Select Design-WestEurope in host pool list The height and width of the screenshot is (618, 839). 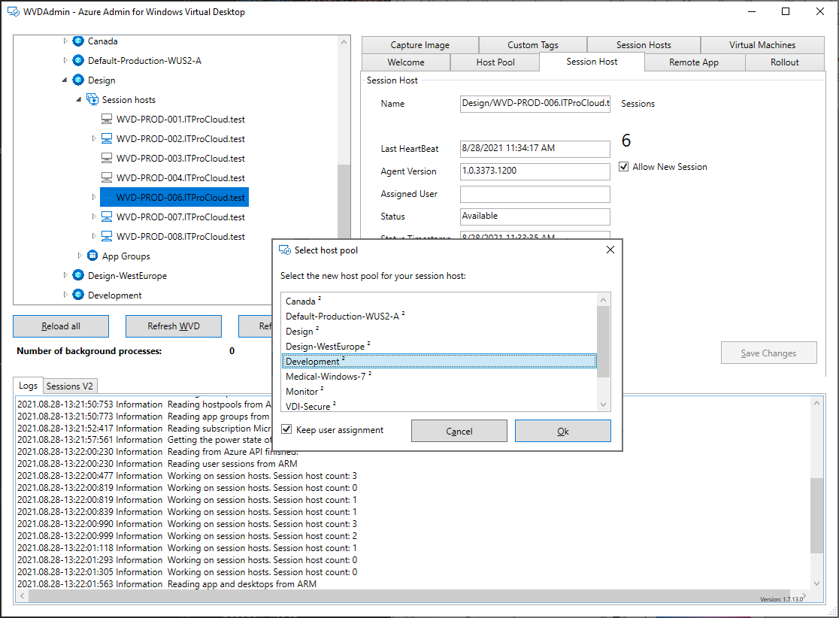439,346
